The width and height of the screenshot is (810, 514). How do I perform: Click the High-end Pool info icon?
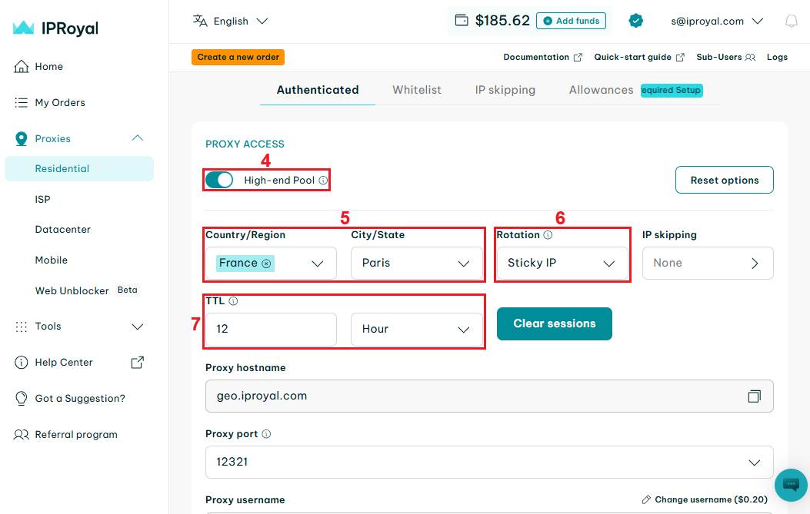(x=323, y=181)
